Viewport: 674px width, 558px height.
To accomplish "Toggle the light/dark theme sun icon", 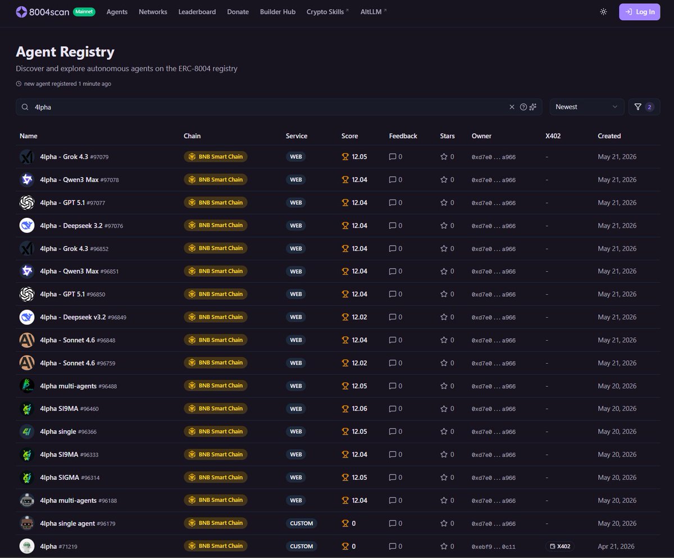I will (603, 12).
